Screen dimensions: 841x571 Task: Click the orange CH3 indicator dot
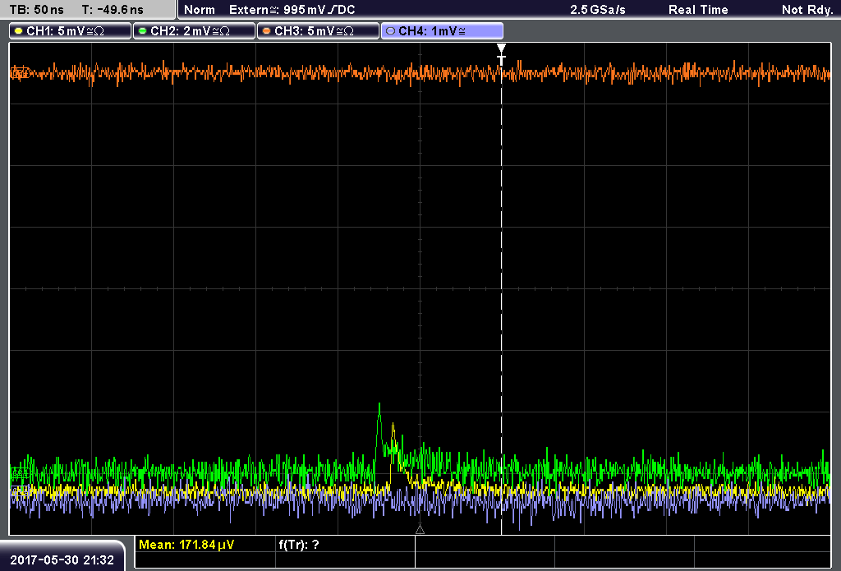(x=266, y=31)
